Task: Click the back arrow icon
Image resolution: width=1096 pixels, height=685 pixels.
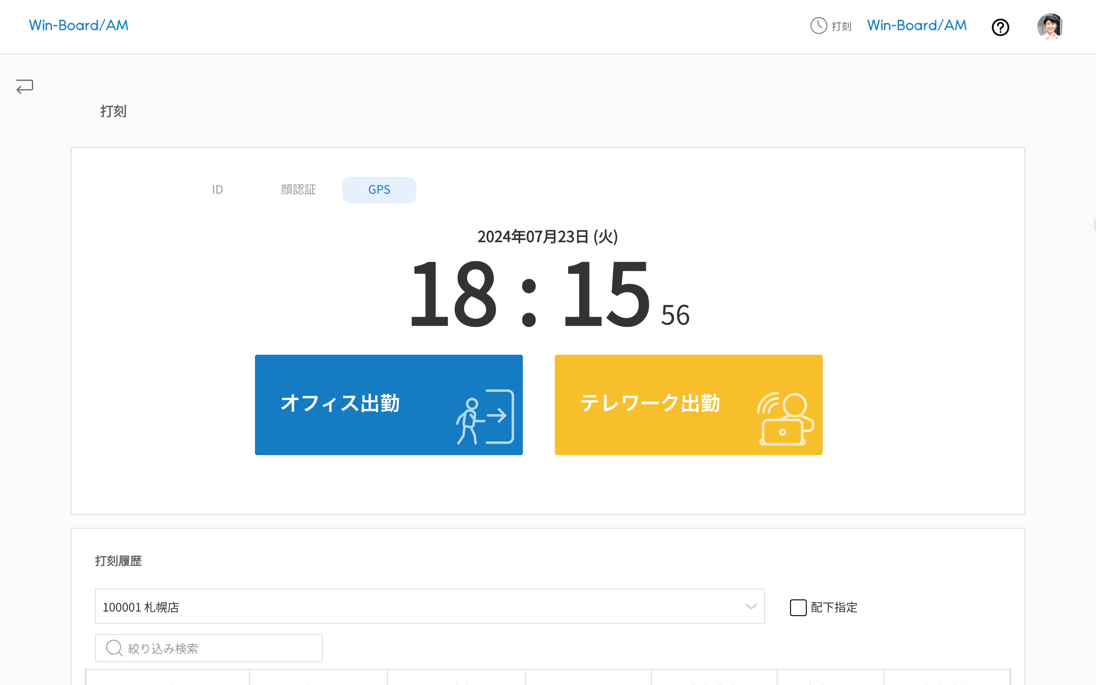Action: click(x=24, y=86)
